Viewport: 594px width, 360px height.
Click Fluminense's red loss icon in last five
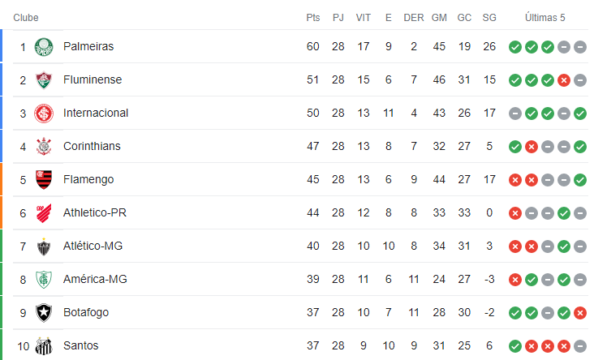point(564,80)
